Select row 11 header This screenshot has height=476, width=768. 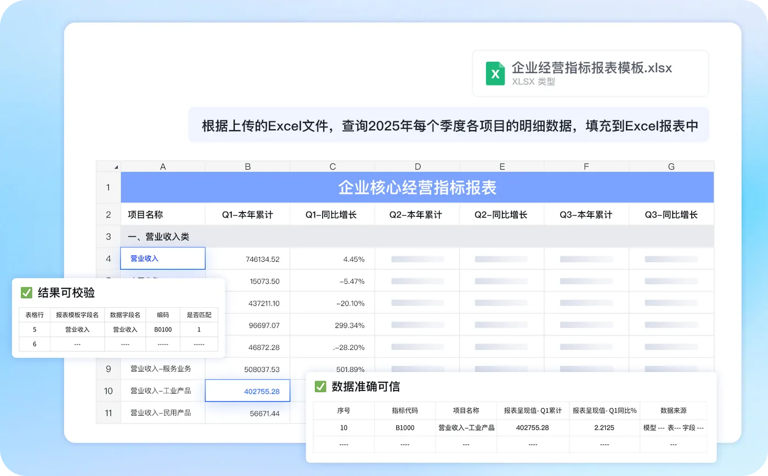click(x=108, y=413)
